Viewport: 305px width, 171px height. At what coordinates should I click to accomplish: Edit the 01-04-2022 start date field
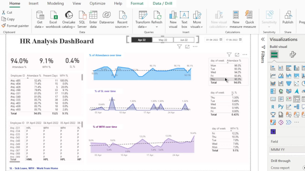coord(212,40)
